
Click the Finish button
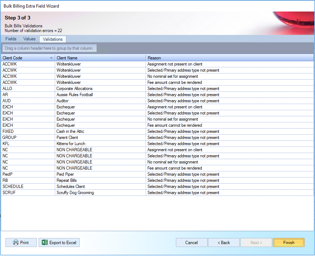(x=289, y=243)
